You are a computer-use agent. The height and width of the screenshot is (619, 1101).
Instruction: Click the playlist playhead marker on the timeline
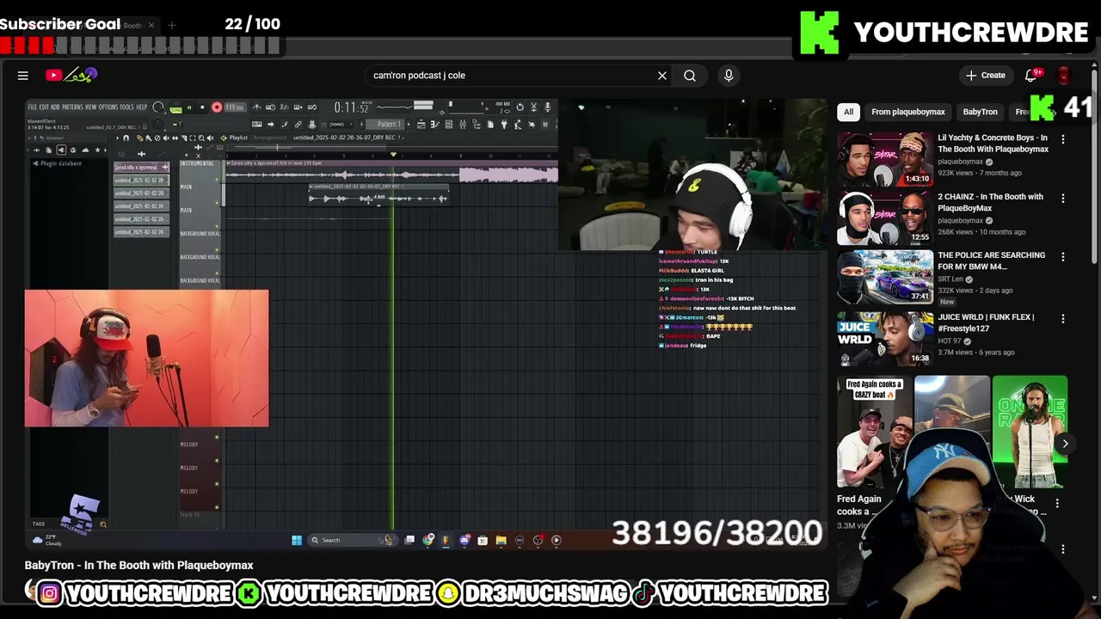(393, 156)
